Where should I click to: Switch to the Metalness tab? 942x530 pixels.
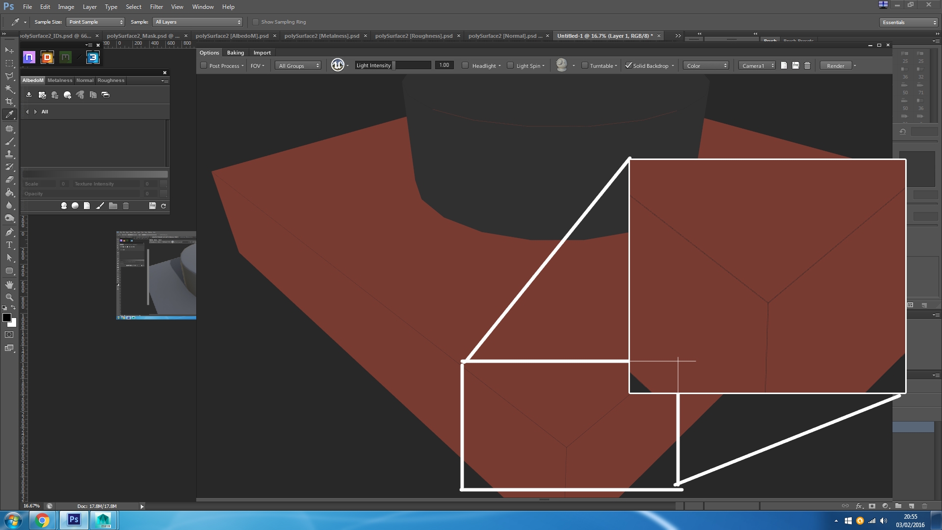pyautogui.click(x=60, y=80)
